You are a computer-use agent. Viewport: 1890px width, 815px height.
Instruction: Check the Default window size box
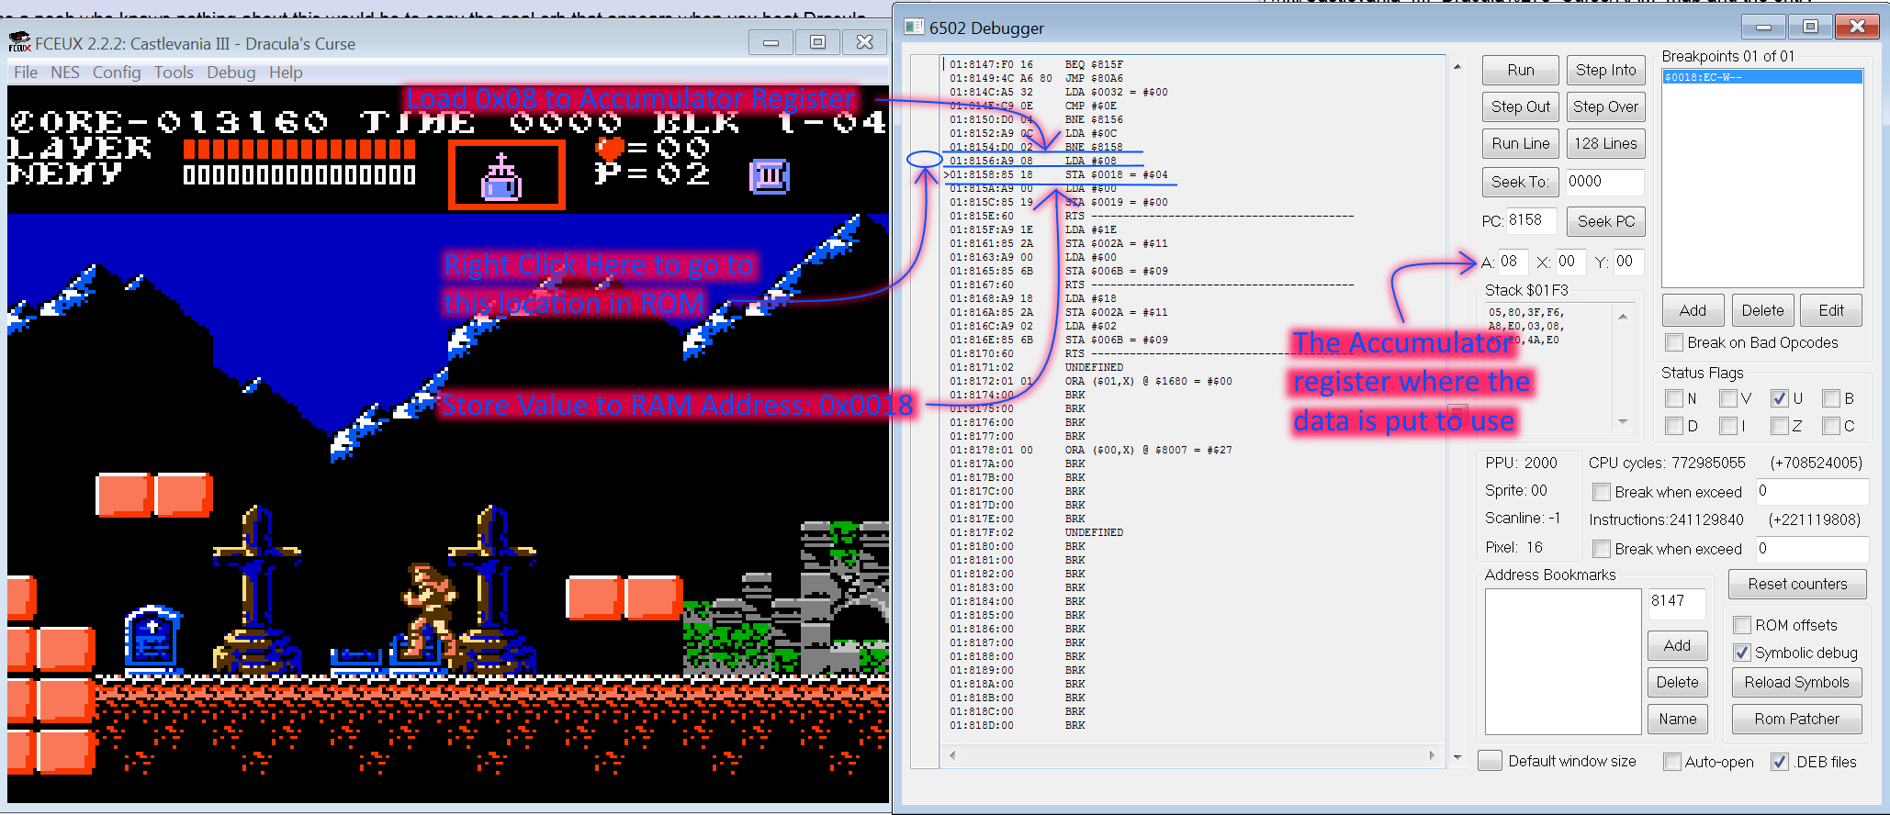coord(1491,761)
